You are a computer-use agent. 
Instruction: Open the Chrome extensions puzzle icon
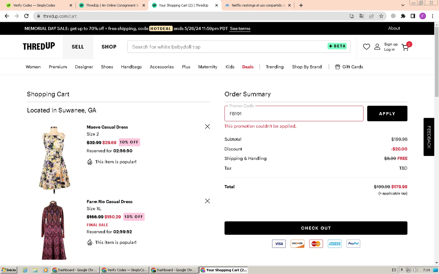tap(403, 16)
